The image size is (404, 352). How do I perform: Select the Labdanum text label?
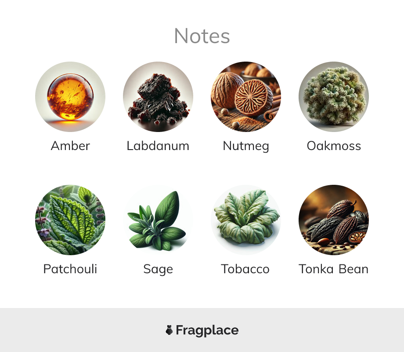click(x=158, y=146)
